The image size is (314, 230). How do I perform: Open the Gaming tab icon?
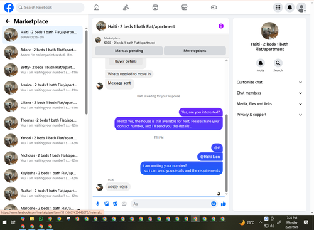(214, 8)
